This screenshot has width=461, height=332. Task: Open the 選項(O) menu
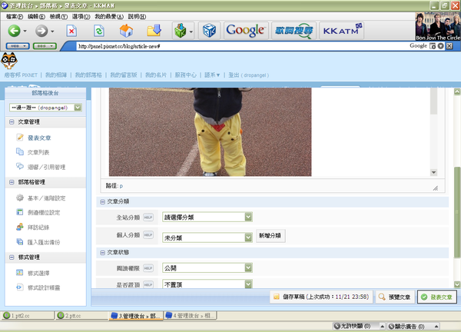pos(81,17)
